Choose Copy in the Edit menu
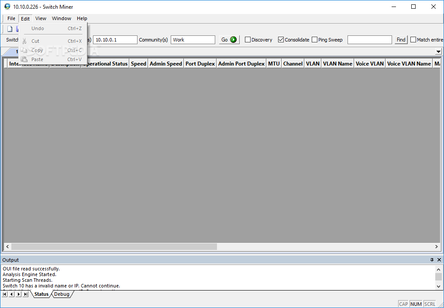 coord(53,50)
